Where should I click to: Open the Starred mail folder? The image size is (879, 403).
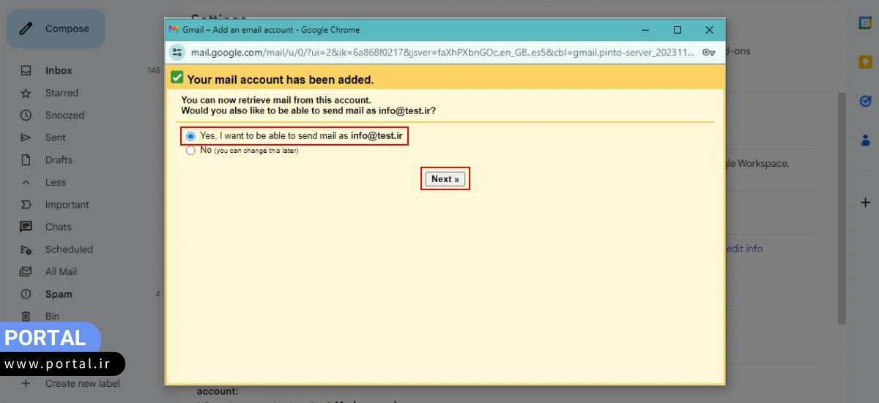pyautogui.click(x=62, y=93)
